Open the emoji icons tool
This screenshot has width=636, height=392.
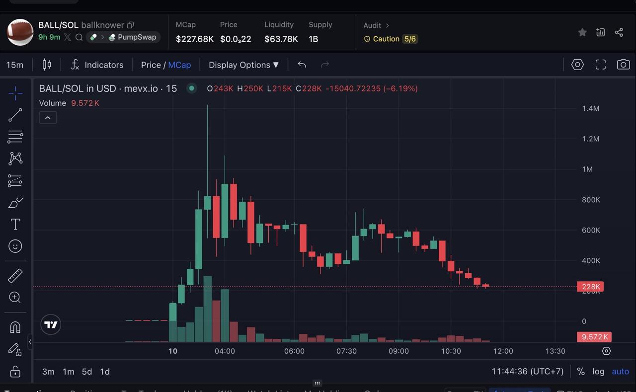pos(15,246)
